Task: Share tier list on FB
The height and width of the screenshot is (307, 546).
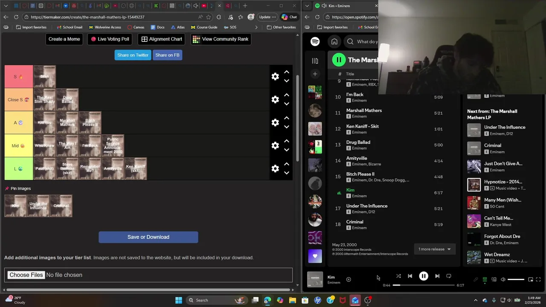Action: click(167, 55)
